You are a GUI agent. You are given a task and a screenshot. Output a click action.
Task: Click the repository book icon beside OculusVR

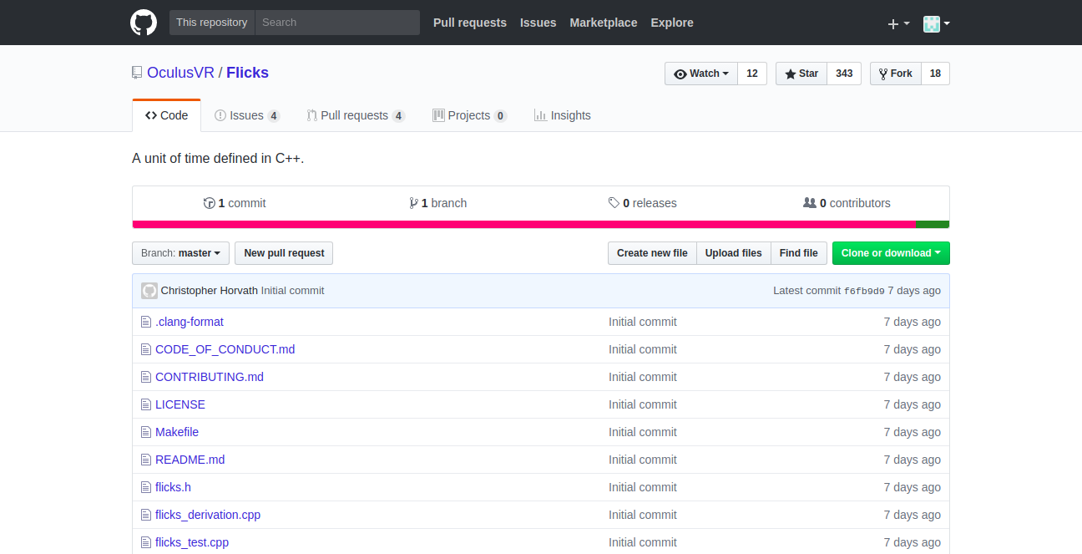(137, 73)
